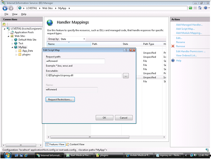211x159 pixels.
Task: Click the Home icon in top toolbar
Action: coord(200,8)
